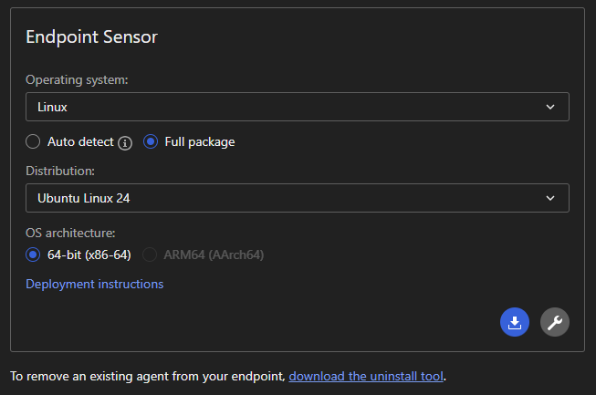
Task: Click the "Operating system:" field label
Action: [77, 79]
